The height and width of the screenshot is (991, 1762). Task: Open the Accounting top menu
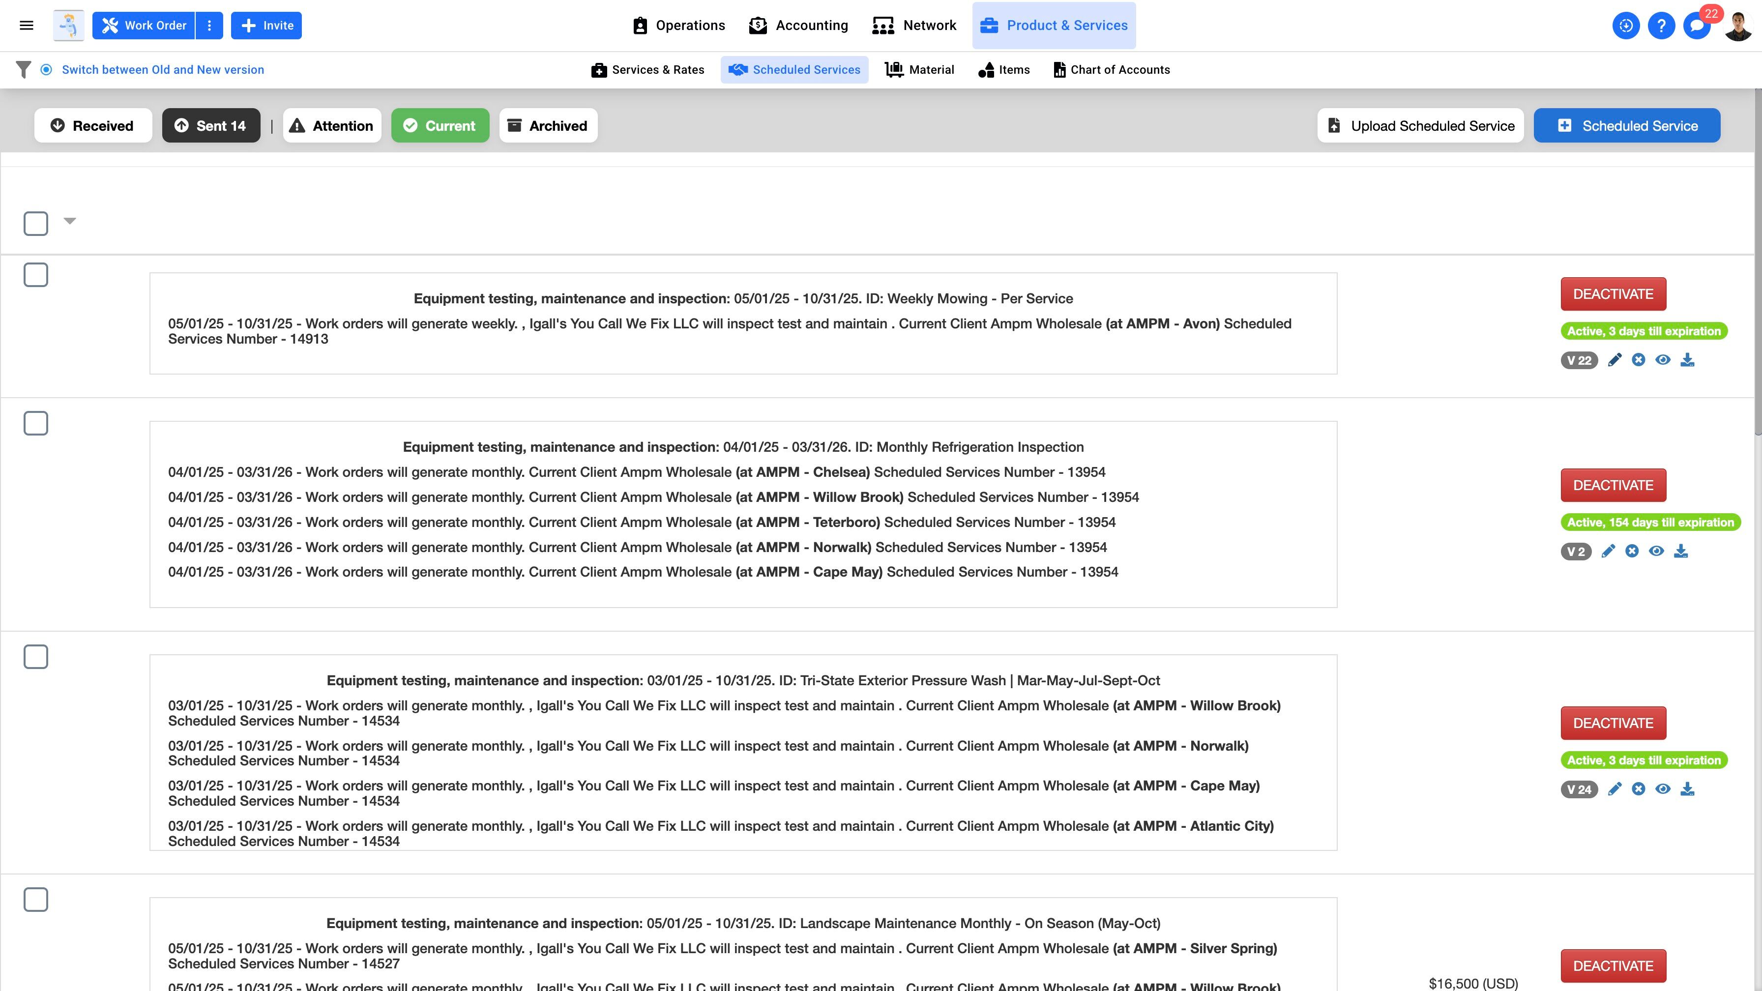pyautogui.click(x=798, y=25)
